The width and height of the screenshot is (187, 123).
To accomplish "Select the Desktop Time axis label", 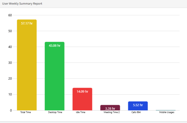I will tap(55, 112).
